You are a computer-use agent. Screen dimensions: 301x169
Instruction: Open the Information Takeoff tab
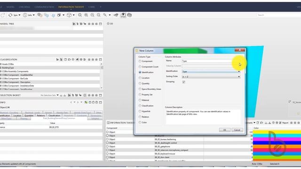pos(71,7)
